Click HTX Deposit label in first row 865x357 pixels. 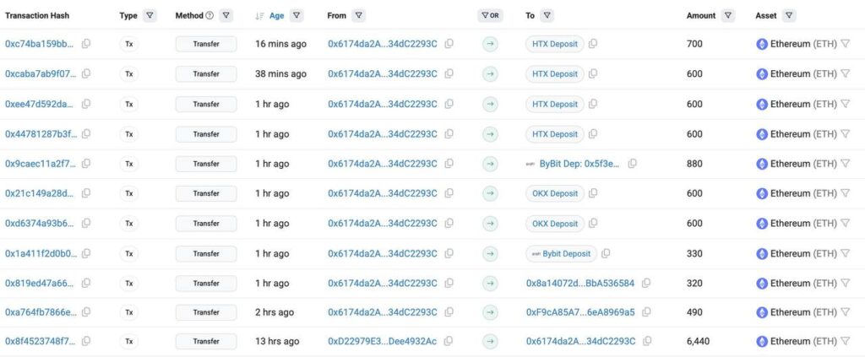[554, 44]
